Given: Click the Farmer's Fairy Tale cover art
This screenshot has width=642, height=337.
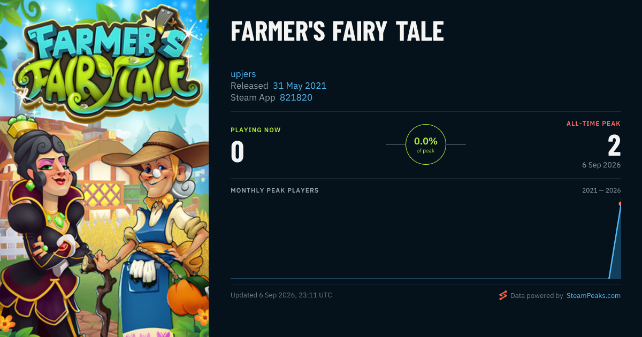Looking at the screenshot, I should click(104, 168).
